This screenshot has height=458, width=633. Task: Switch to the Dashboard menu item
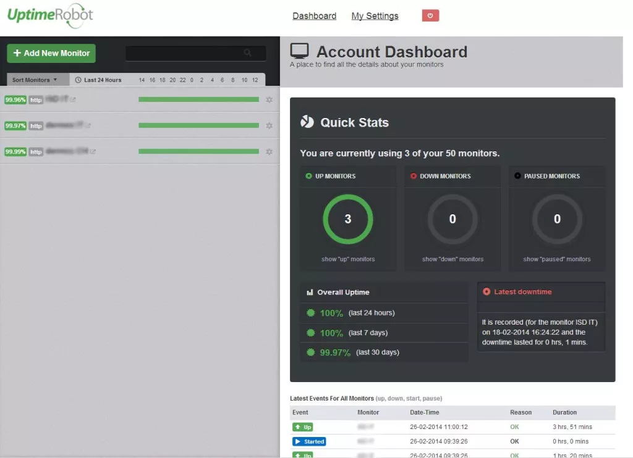pyautogui.click(x=314, y=15)
